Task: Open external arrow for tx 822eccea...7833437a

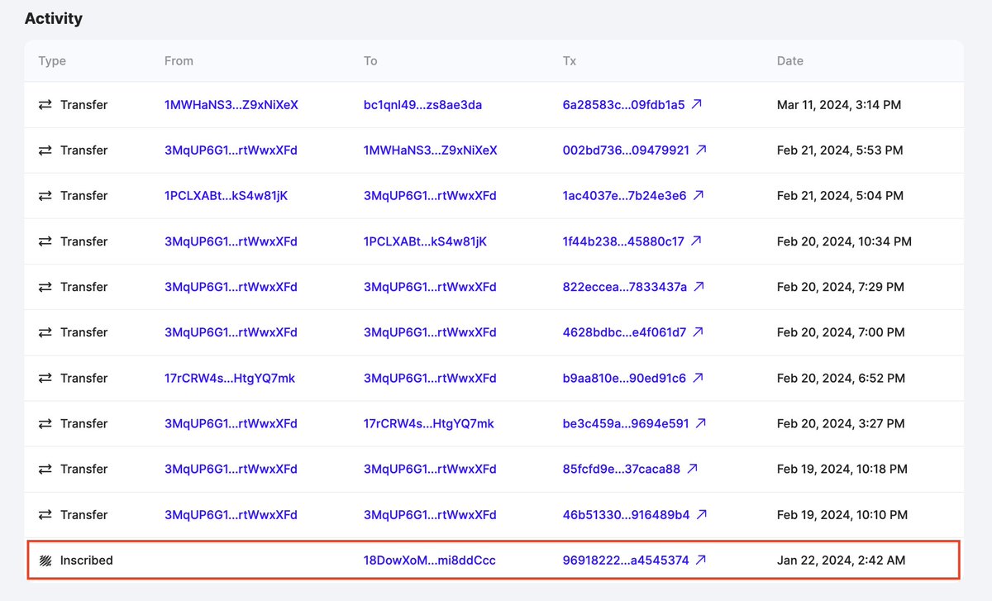Action: click(x=699, y=287)
